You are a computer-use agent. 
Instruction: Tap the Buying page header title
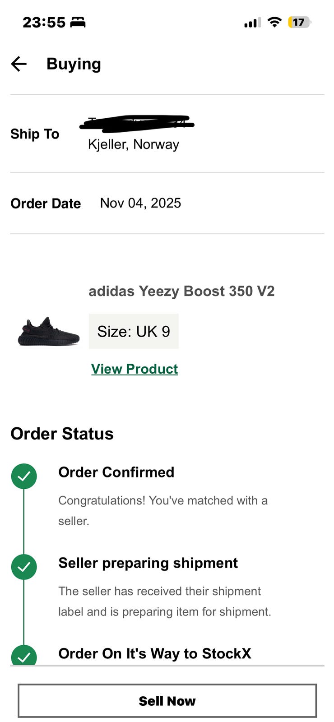coord(74,64)
